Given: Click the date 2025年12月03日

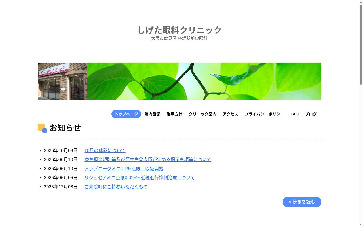Looking at the screenshot, I should (x=61, y=187).
